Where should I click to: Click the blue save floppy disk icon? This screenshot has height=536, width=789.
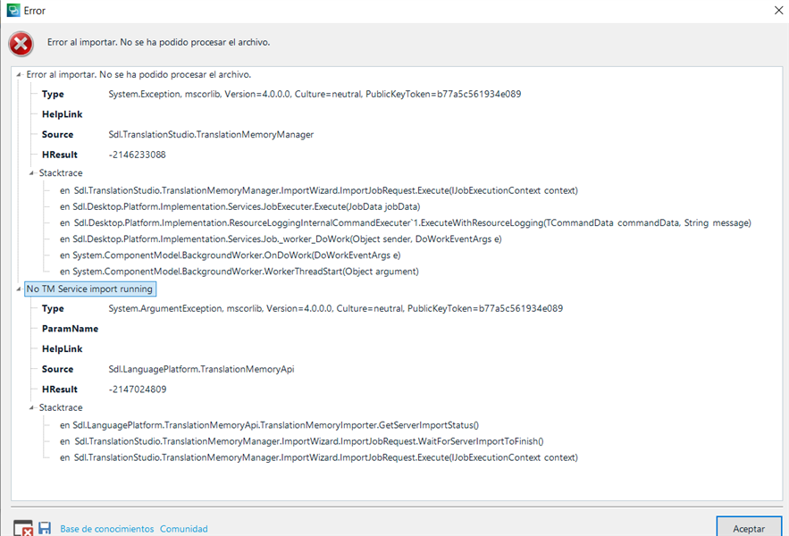coord(45,528)
